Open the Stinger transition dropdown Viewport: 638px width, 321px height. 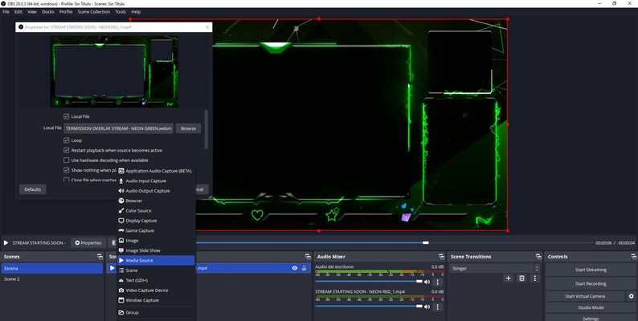coord(494,269)
